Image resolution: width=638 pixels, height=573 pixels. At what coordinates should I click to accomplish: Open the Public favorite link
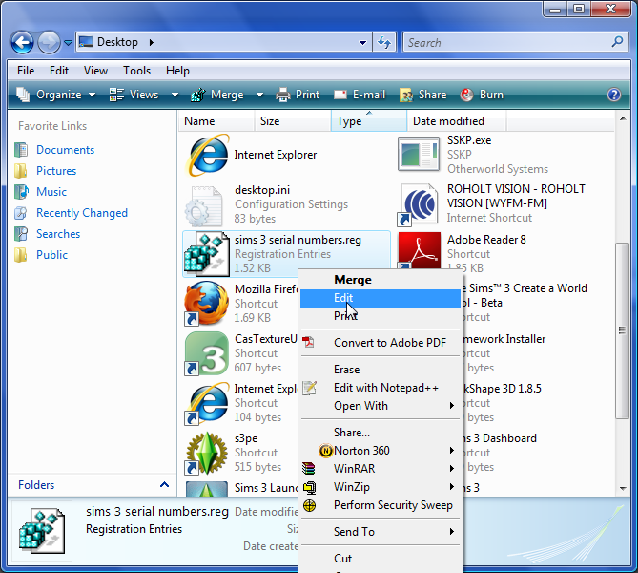coord(51,255)
